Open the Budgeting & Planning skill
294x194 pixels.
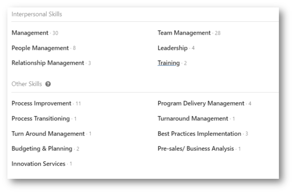coord(42,149)
